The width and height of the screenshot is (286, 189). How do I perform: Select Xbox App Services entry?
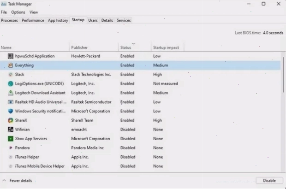click(x=31, y=139)
